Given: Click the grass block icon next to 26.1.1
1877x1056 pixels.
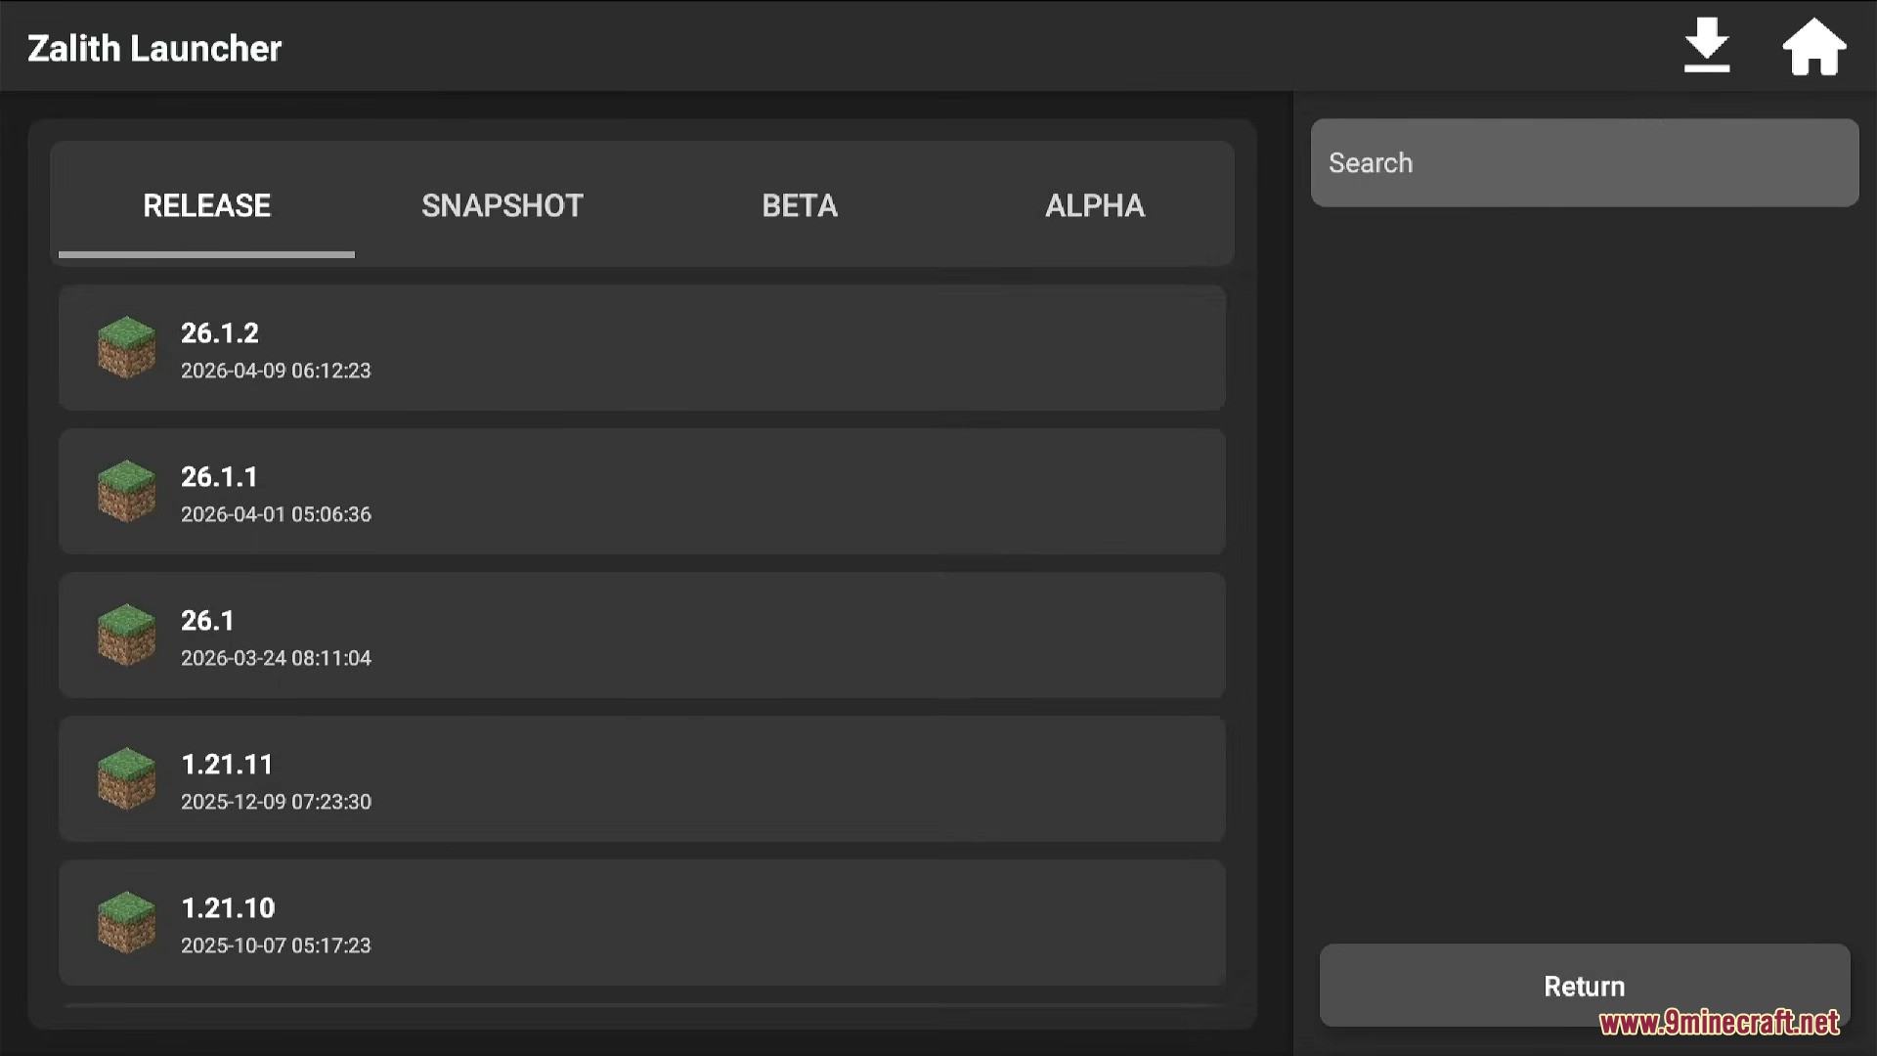Looking at the screenshot, I should tap(126, 491).
